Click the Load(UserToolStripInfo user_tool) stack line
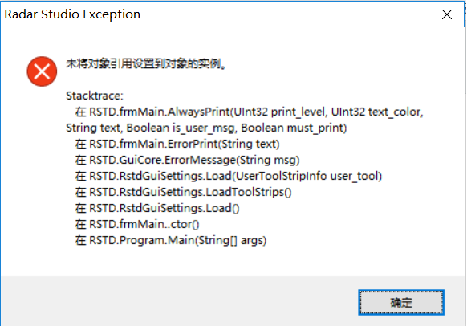 pos(229,176)
